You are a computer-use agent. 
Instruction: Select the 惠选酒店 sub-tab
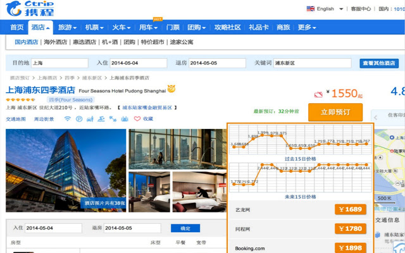(x=84, y=42)
